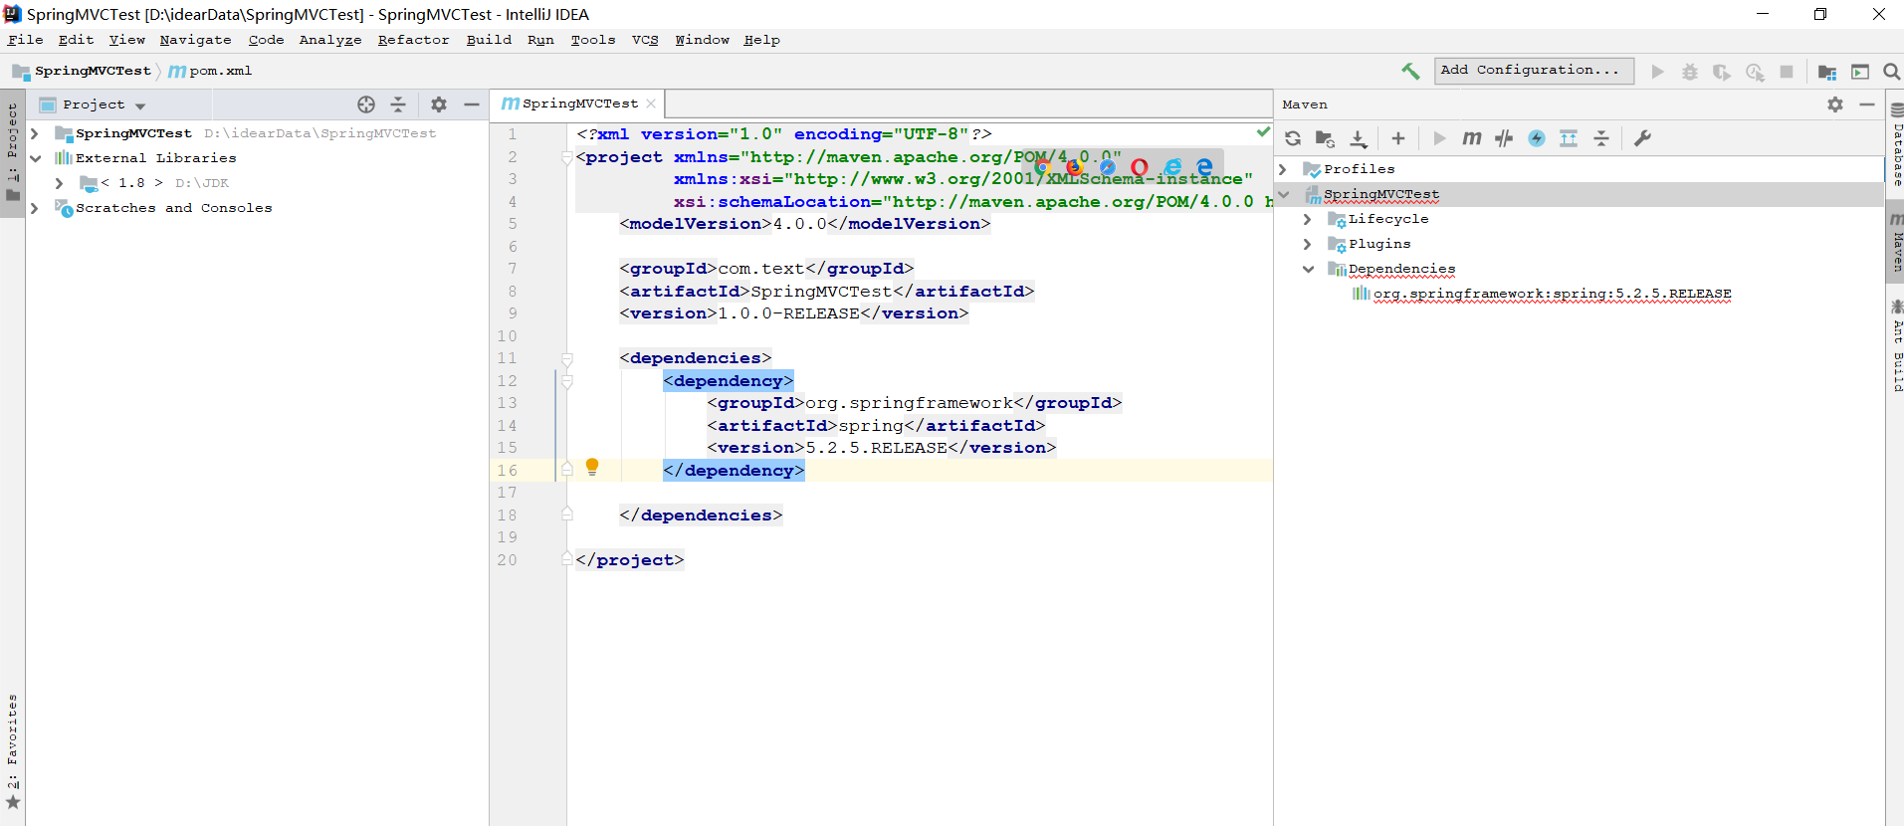Open Maven panel gear options
Image resolution: width=1904 pixels, height=826 pixels.
(x=1835, y=104)
